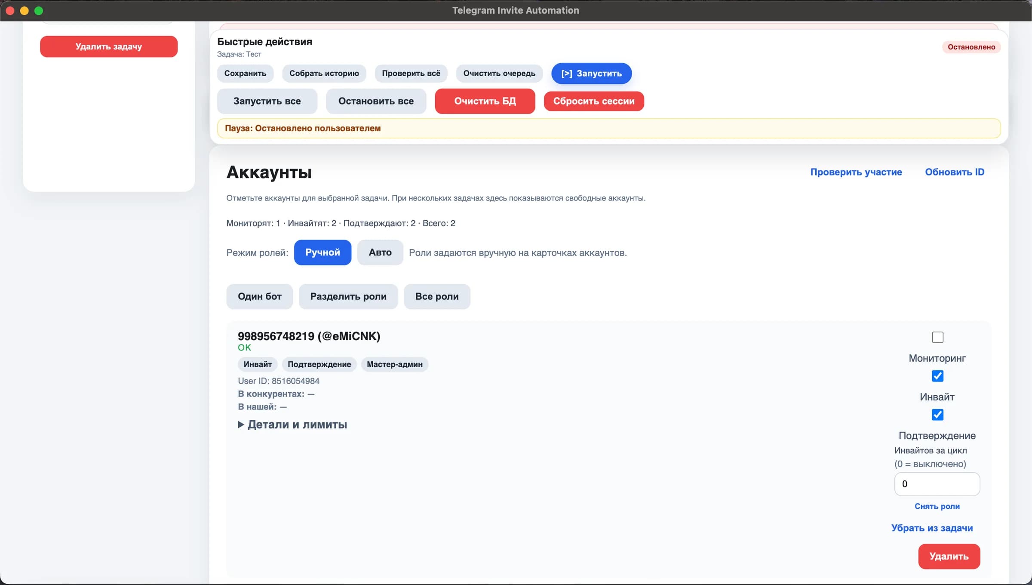Click Собрать историю button
This screenshot has height=585, width=1032.
[x=324, y=73]
